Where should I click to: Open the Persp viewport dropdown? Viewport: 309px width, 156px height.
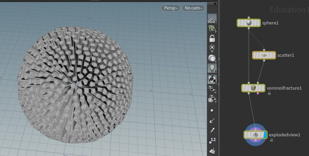pos(171,8)
